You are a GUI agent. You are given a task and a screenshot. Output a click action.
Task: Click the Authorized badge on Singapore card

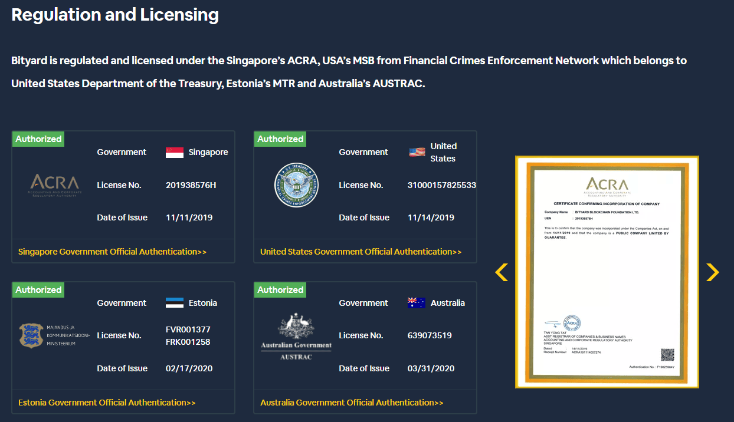click(38, 139)
